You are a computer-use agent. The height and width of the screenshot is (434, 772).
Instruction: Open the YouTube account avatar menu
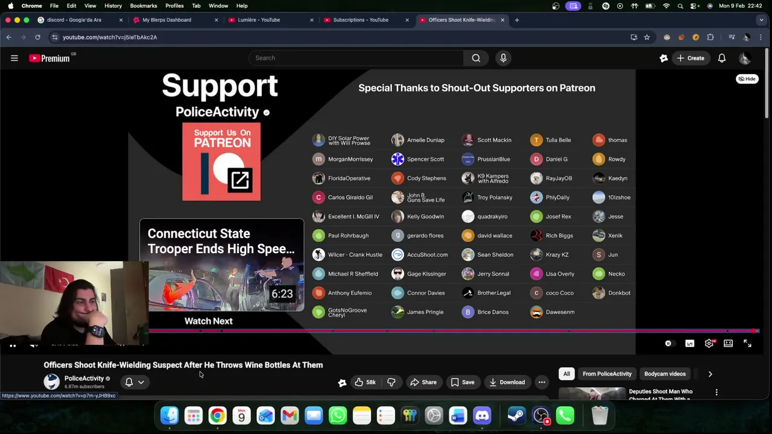tap(745, 58)
